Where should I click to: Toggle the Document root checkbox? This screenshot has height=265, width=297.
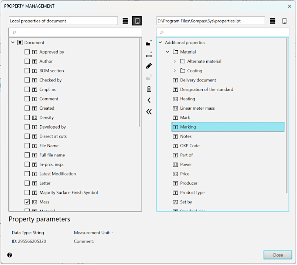(x=20, y=43)
